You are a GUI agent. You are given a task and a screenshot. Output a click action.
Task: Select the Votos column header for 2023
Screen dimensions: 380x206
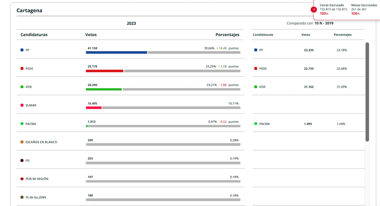(x=91, y=35)
